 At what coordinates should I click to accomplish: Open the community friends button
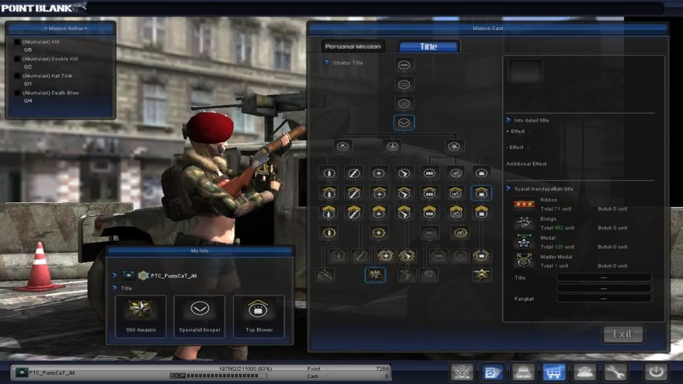[x=584, y=372]
